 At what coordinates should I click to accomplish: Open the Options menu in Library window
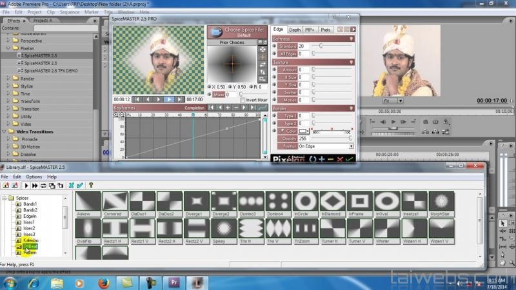click(34, 177)
